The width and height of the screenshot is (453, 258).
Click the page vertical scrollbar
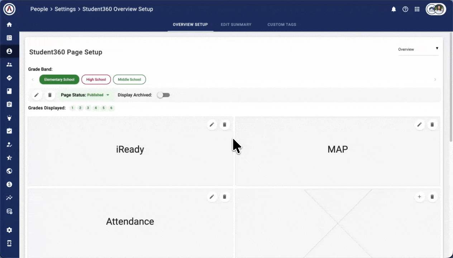click(451, 88)
